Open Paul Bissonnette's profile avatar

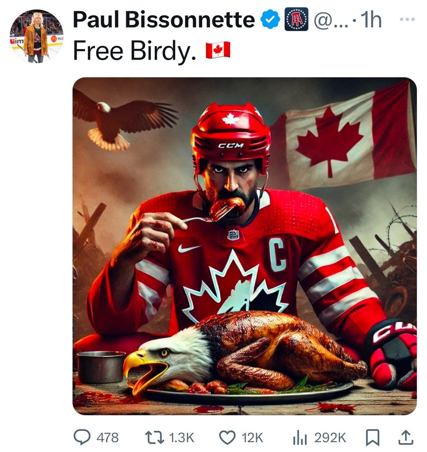pyautogui.click(x=36, y=36)
